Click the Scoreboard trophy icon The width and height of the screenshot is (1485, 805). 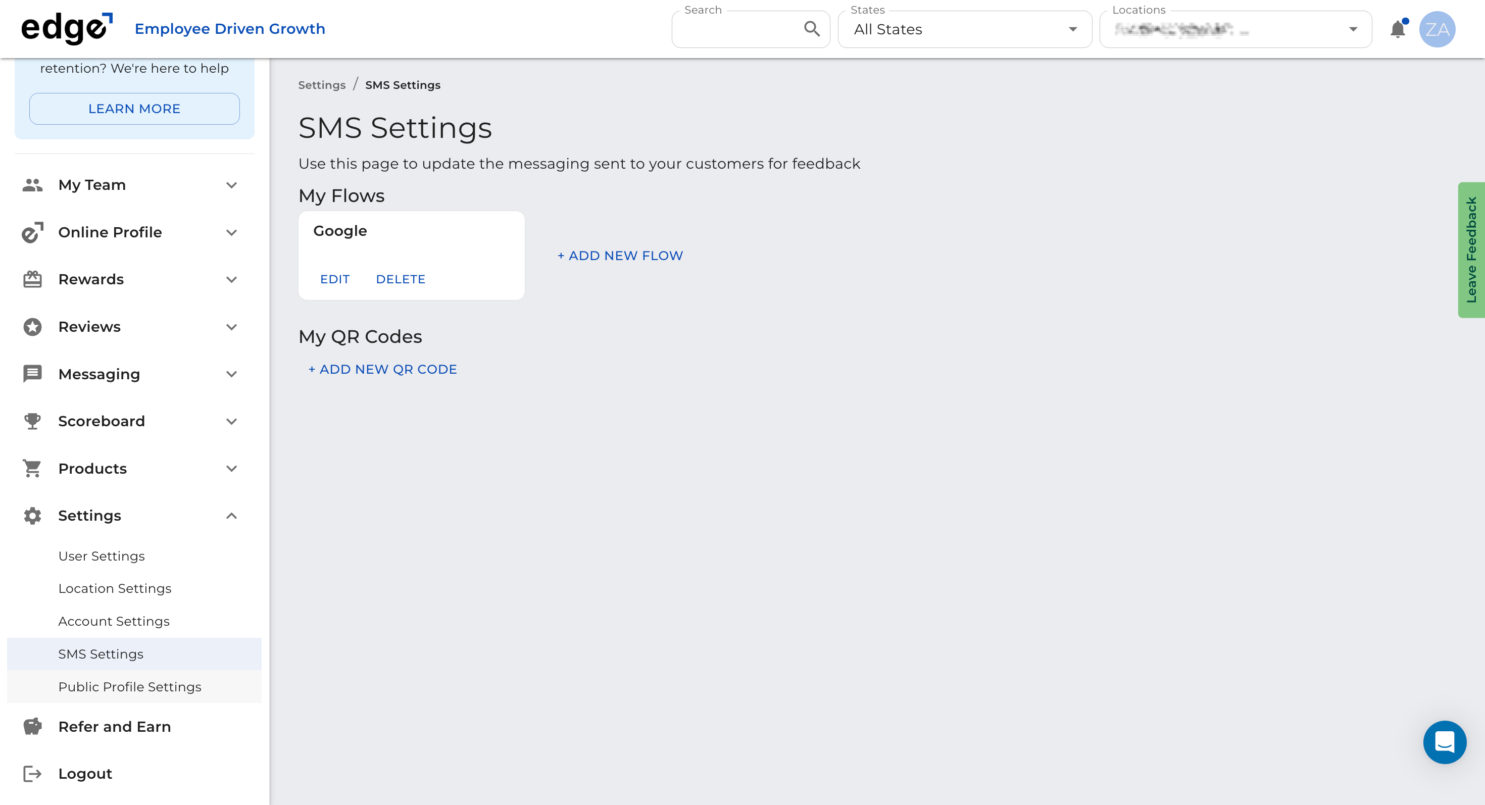(32, 421)
